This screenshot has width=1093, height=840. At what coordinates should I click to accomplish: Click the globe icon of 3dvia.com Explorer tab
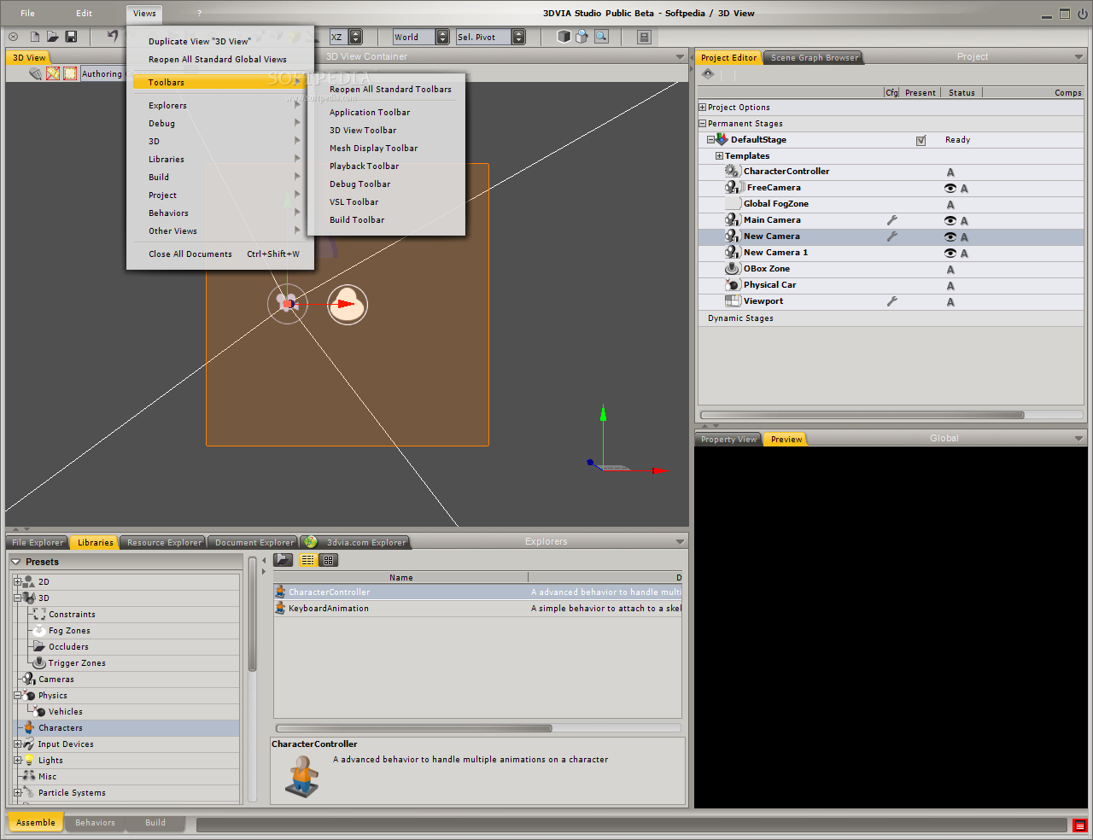311,542
